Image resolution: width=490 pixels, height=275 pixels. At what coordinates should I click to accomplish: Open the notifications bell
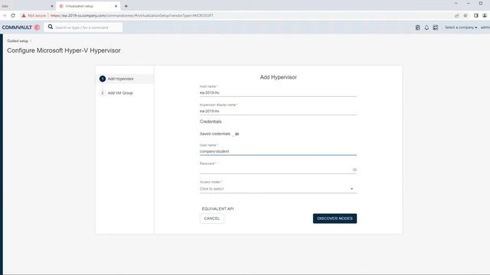[426, 27]
